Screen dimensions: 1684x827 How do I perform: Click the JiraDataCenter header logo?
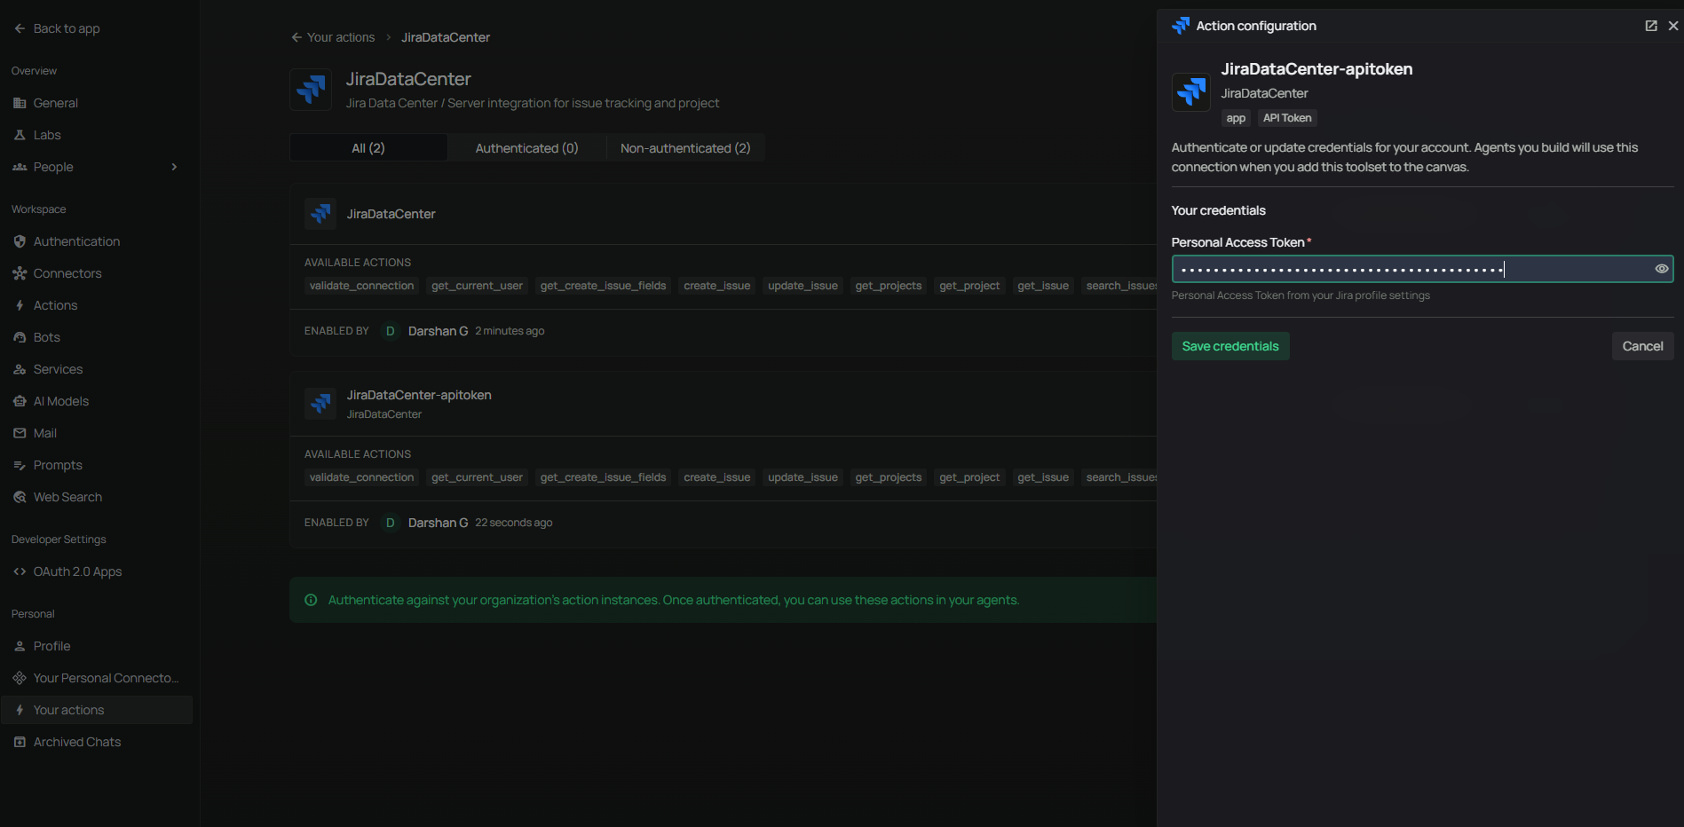tap(311, 90)
